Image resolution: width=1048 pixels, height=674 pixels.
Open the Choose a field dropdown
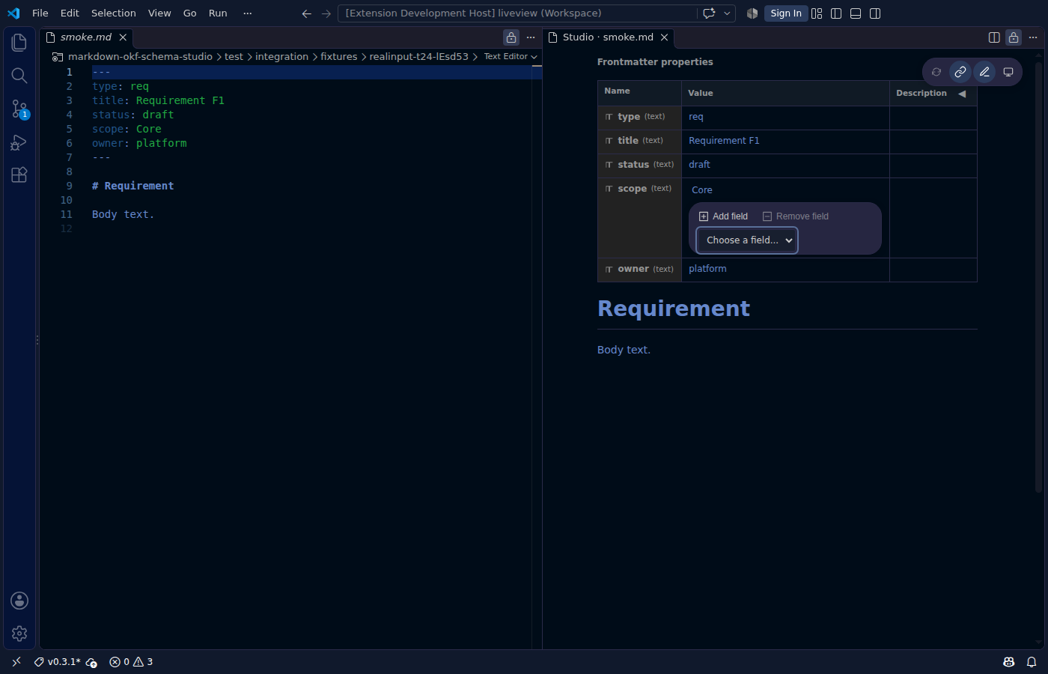[747, 240]
